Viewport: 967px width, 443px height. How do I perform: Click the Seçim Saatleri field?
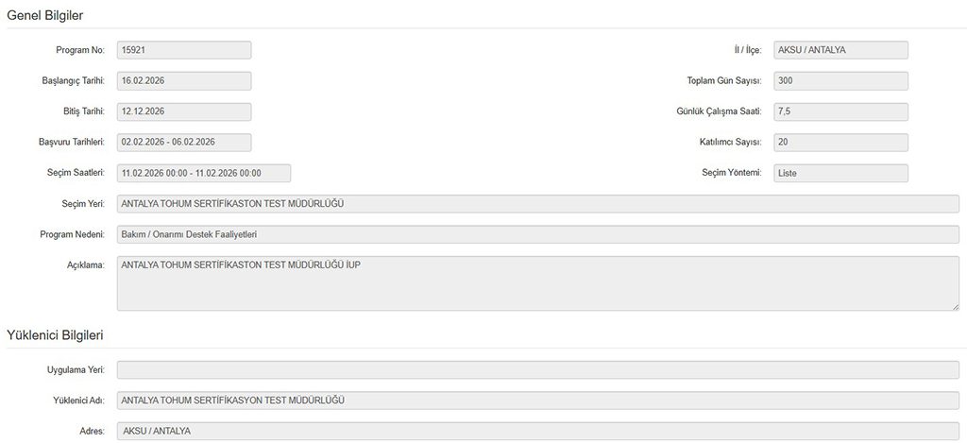pos(203,173)
